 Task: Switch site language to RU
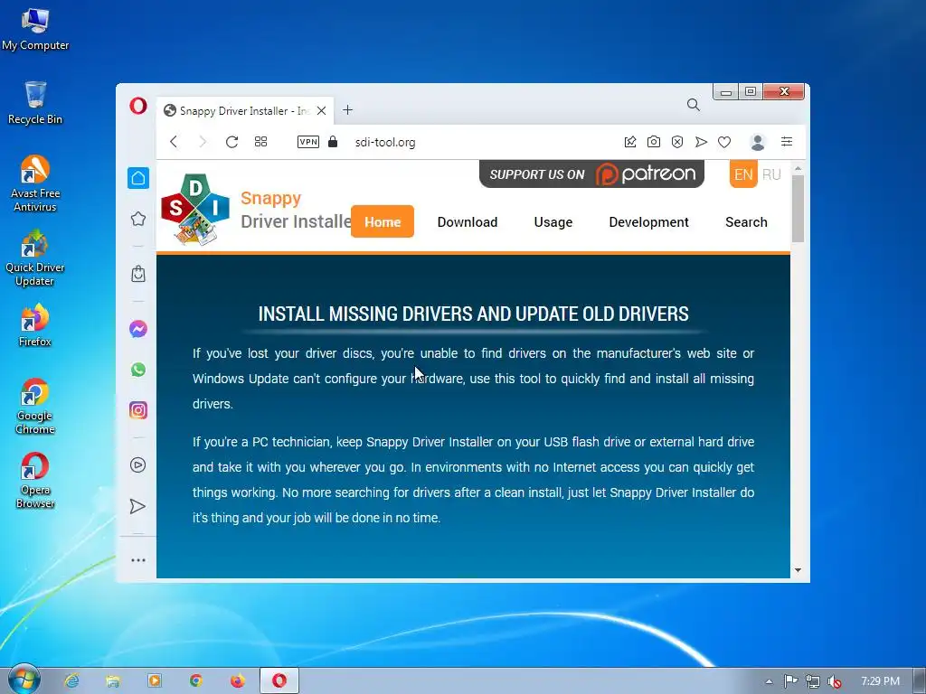(771, 174)
